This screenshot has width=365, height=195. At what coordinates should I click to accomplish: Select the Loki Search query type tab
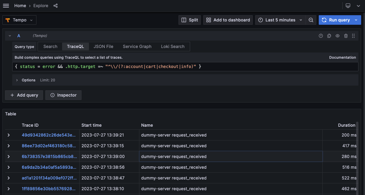pyautogui.click(x=173, y=47)
